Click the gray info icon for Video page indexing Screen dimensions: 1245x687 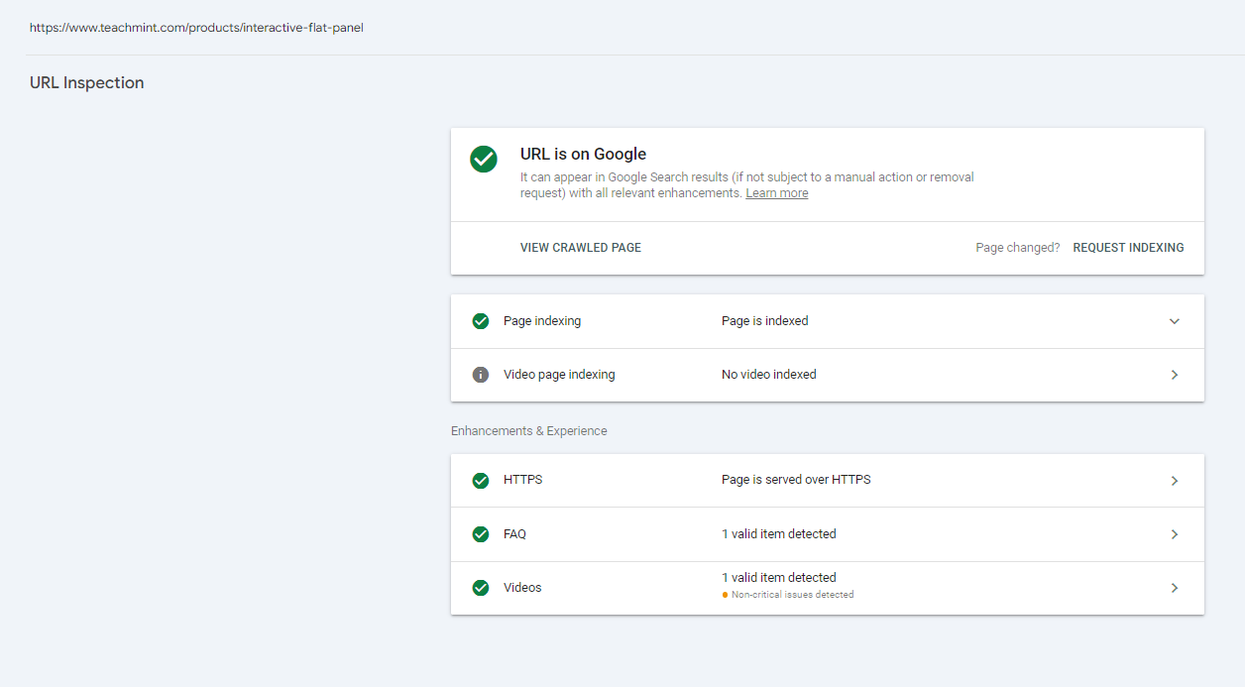[481, 375]
